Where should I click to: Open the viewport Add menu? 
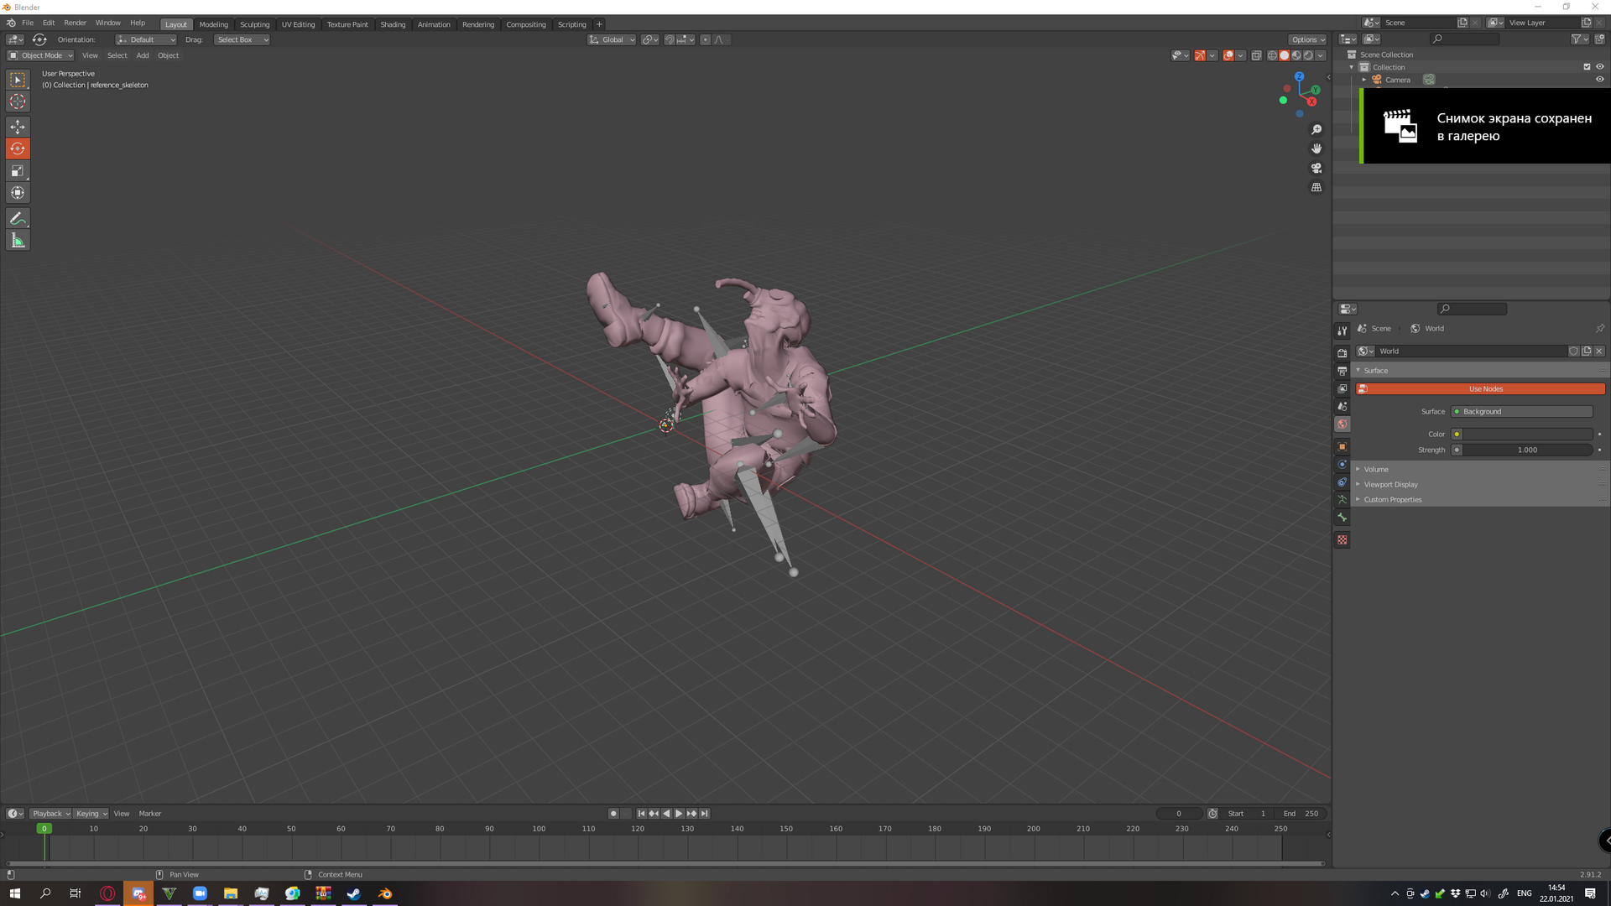143,55
